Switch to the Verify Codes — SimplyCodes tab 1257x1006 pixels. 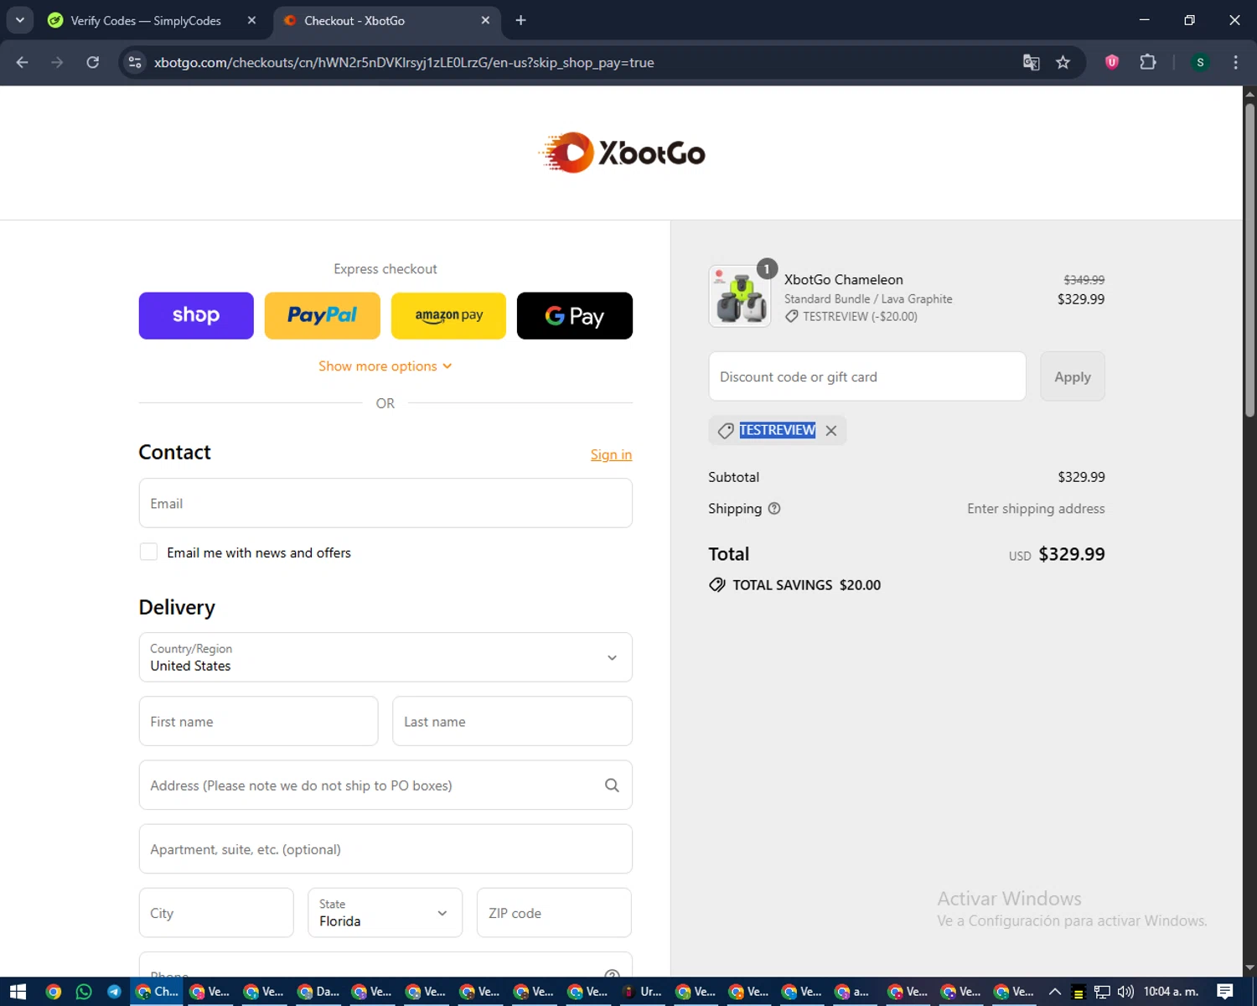tap(145, 20)
